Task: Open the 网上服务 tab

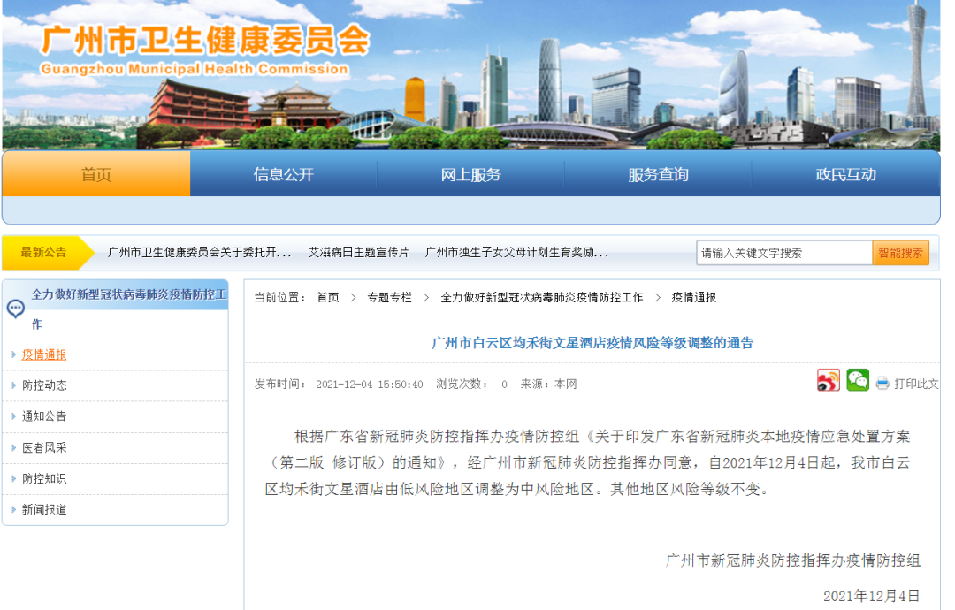Action: (470, 175)
